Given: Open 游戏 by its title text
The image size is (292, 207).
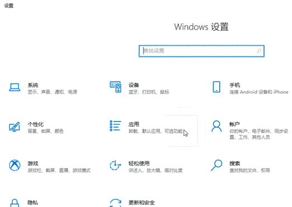Looking at the screenshot, I should [33, 163].
